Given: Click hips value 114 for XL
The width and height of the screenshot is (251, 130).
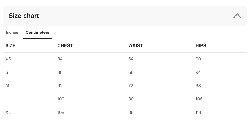Looking at the screenshot, I should pyautogui.click(x=198, y=112).
